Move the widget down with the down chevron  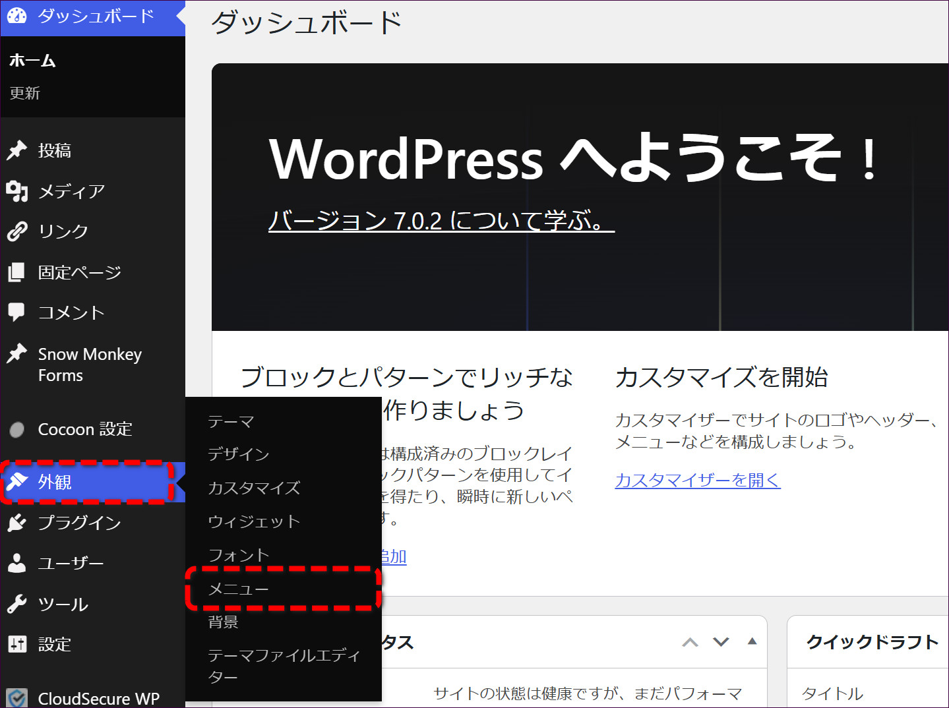[721, 642]
